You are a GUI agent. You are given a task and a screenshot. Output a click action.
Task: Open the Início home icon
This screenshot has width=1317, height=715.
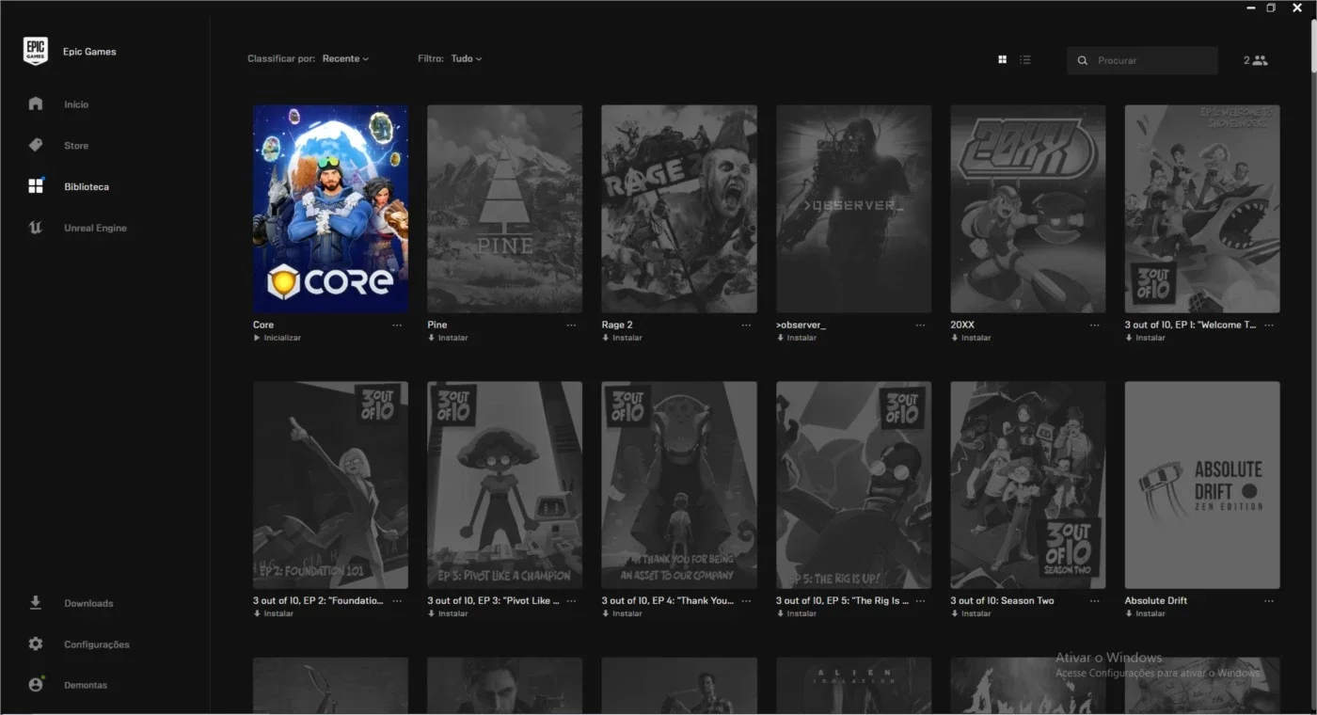36,103
